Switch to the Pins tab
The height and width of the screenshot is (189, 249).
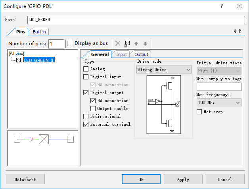coord(21,32)
